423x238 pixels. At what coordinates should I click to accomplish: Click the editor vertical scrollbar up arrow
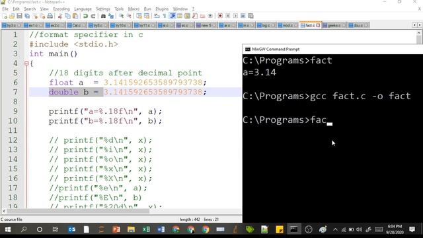418,32
